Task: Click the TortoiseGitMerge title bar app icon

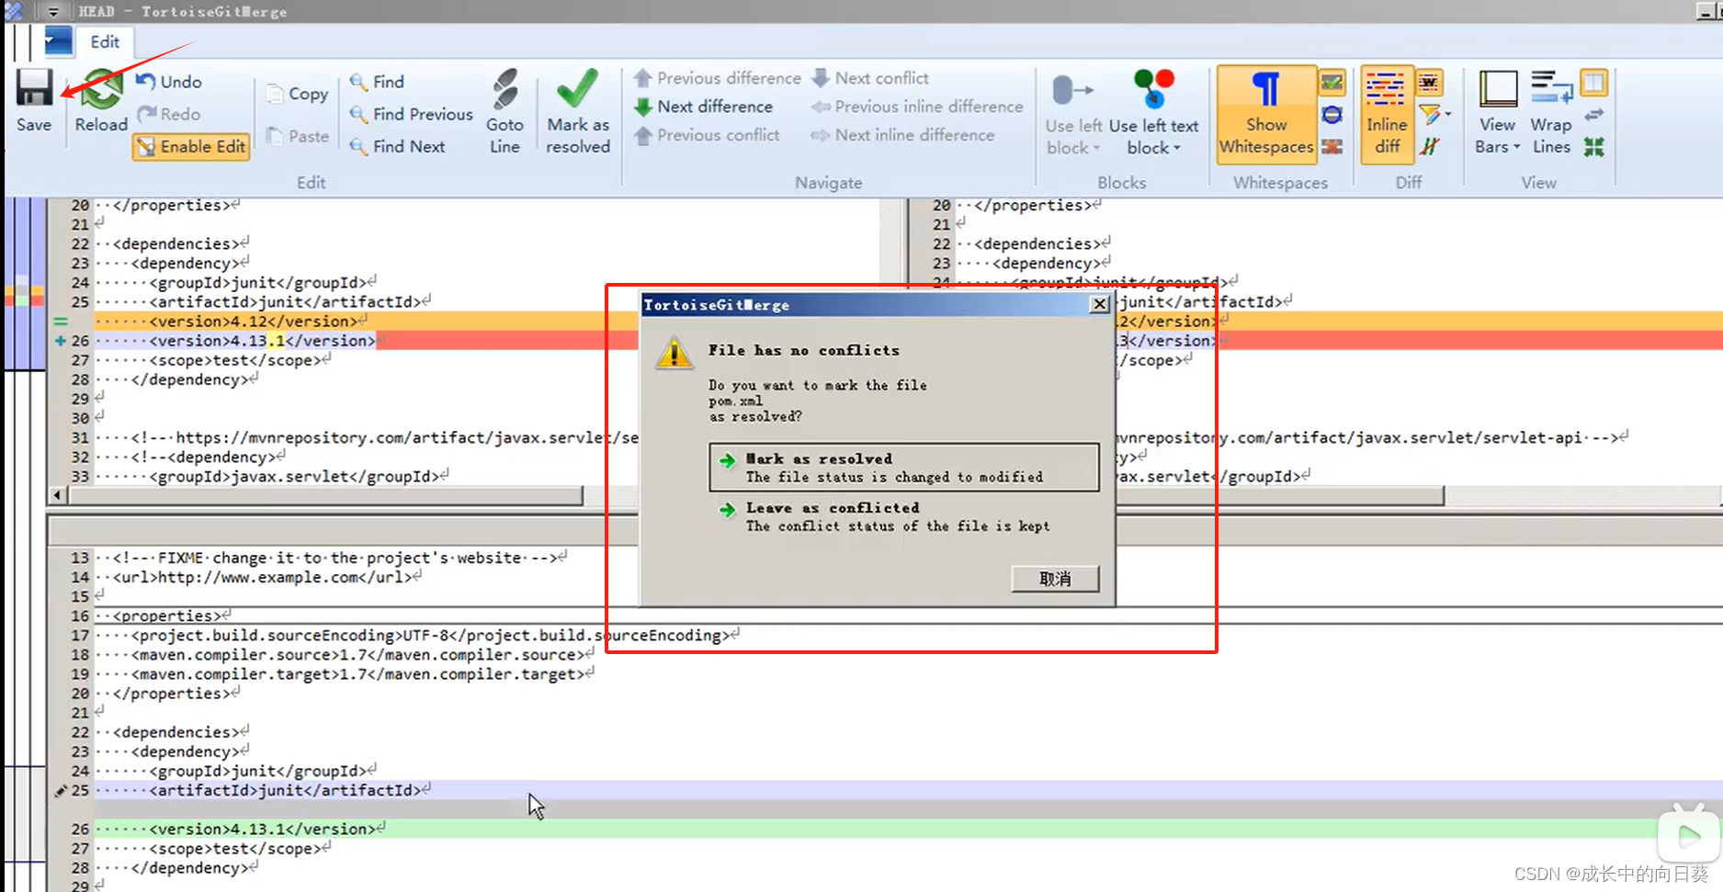Action: (x=13, y=11)
